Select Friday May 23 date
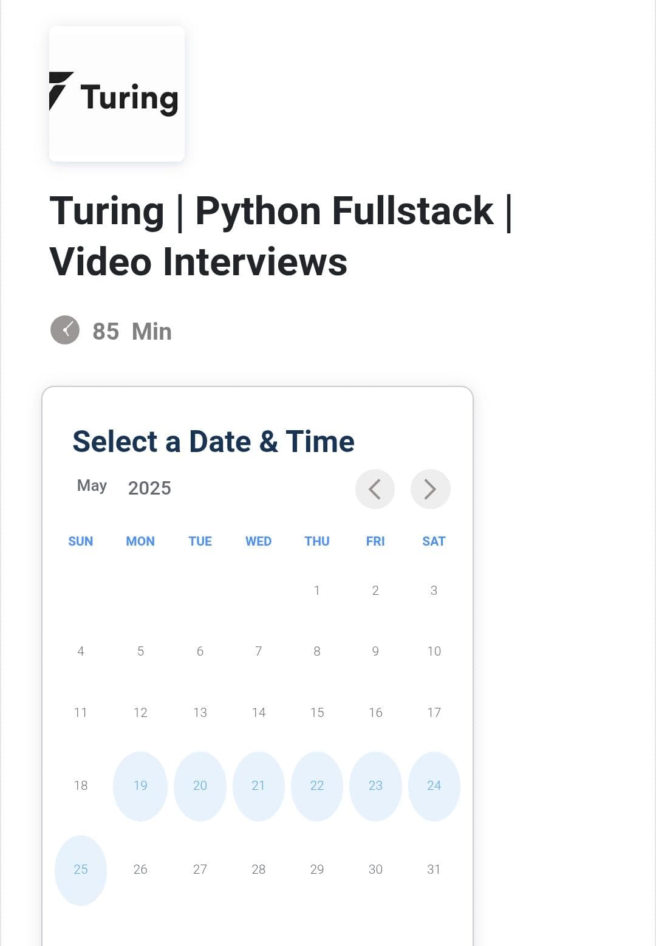The height and width of the screenshot is (946, 656). [x=375, y=786]
